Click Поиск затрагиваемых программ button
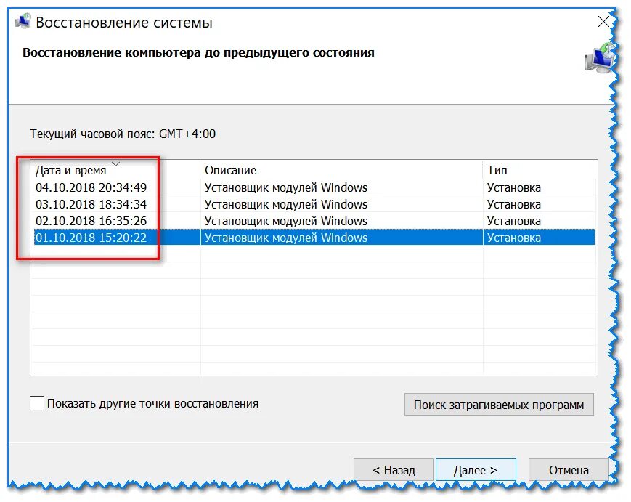Image resolution: width=631 pixels, height=502 pixels. (x=499, y=405)
